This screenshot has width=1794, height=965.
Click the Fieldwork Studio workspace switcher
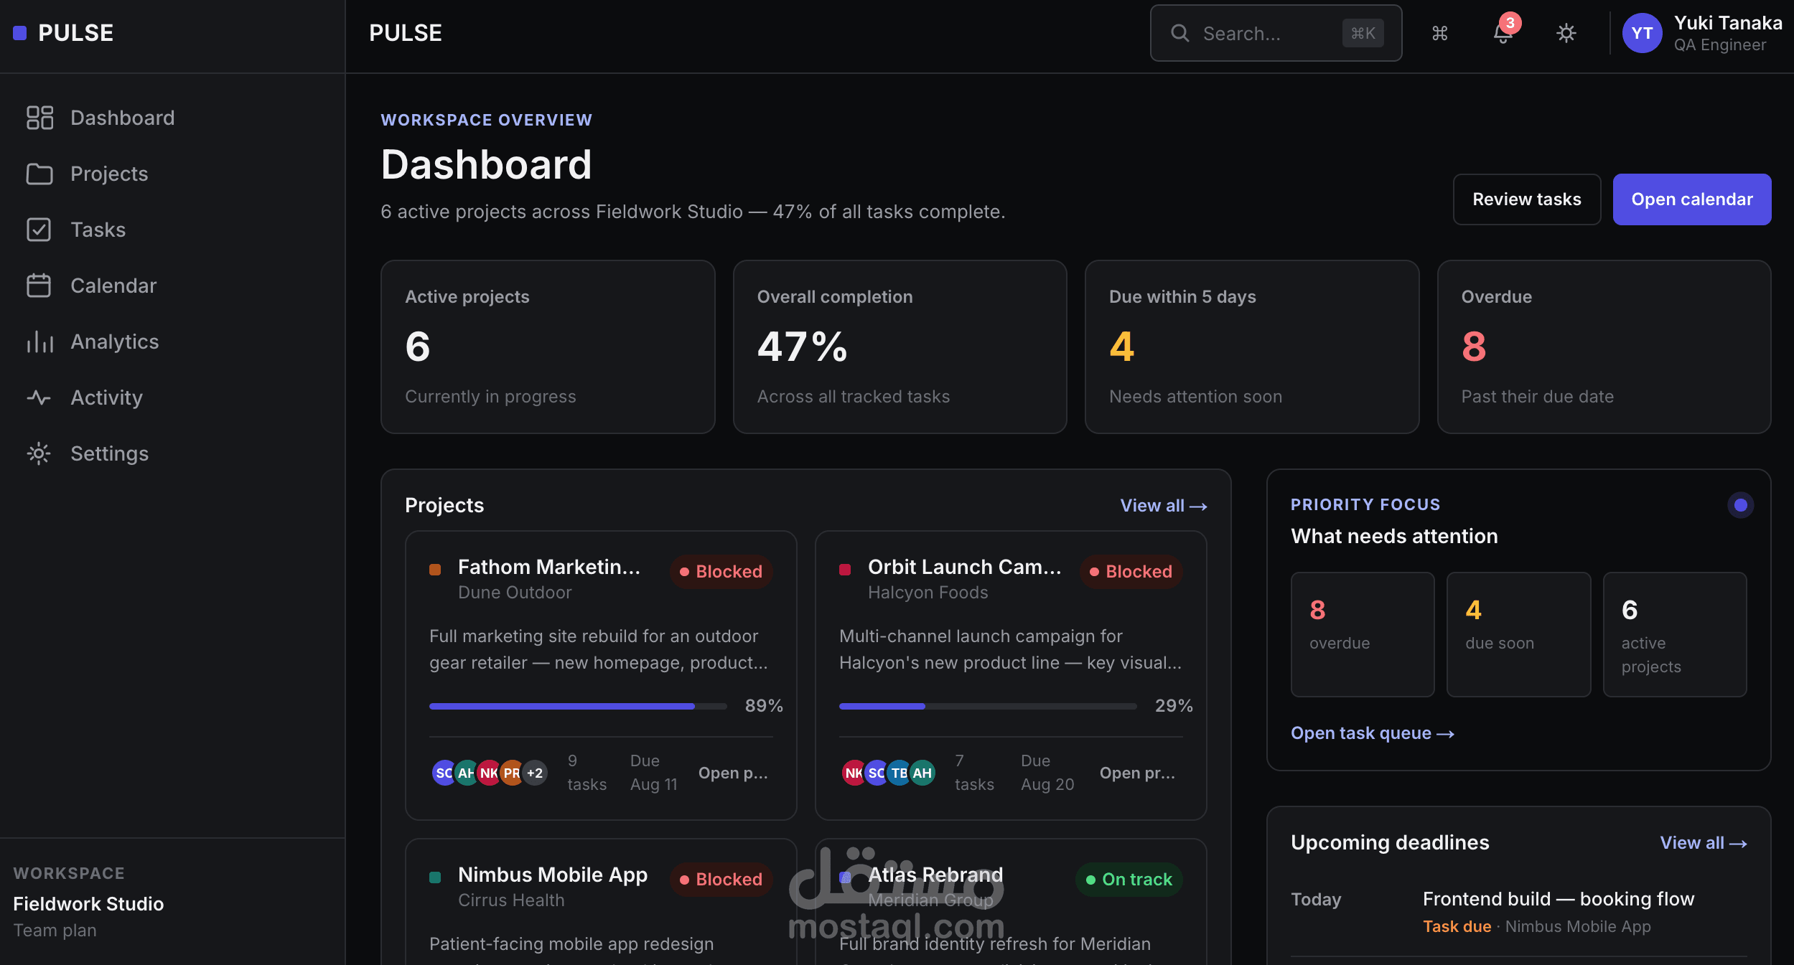88,904
